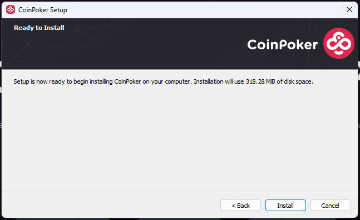Start installation with the Install button
Image resolution: width=360 pixels, height=220 pixels.
click(x=285, y=206)
